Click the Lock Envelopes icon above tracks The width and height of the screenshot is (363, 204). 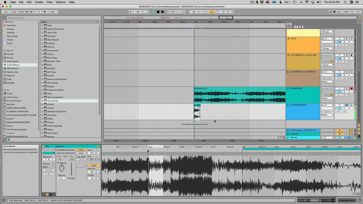pyautogui.click(x=301, y=27)
